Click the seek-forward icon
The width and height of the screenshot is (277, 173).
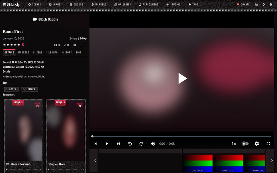point(141,144)
